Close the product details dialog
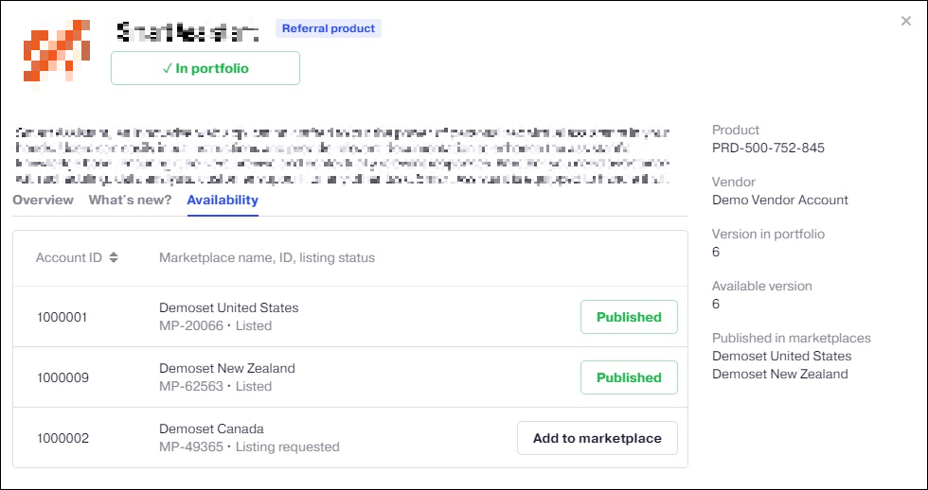928x490 pixels. pos(906,21)
